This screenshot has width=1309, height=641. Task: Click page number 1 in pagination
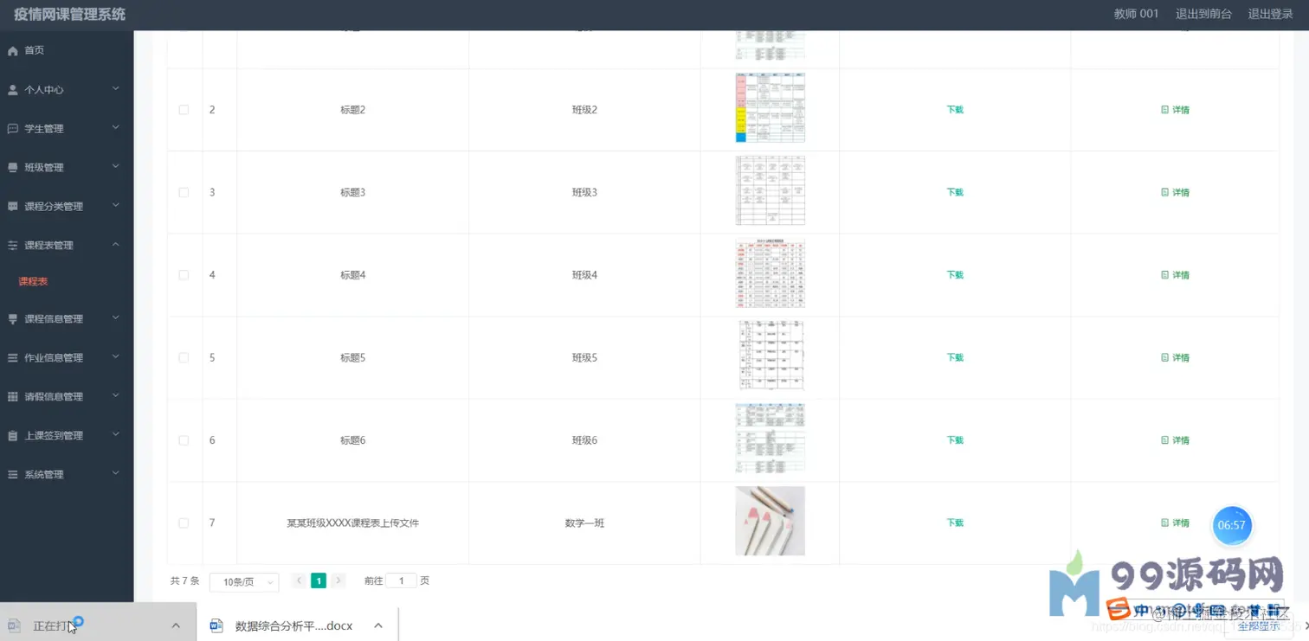point(319,581)
